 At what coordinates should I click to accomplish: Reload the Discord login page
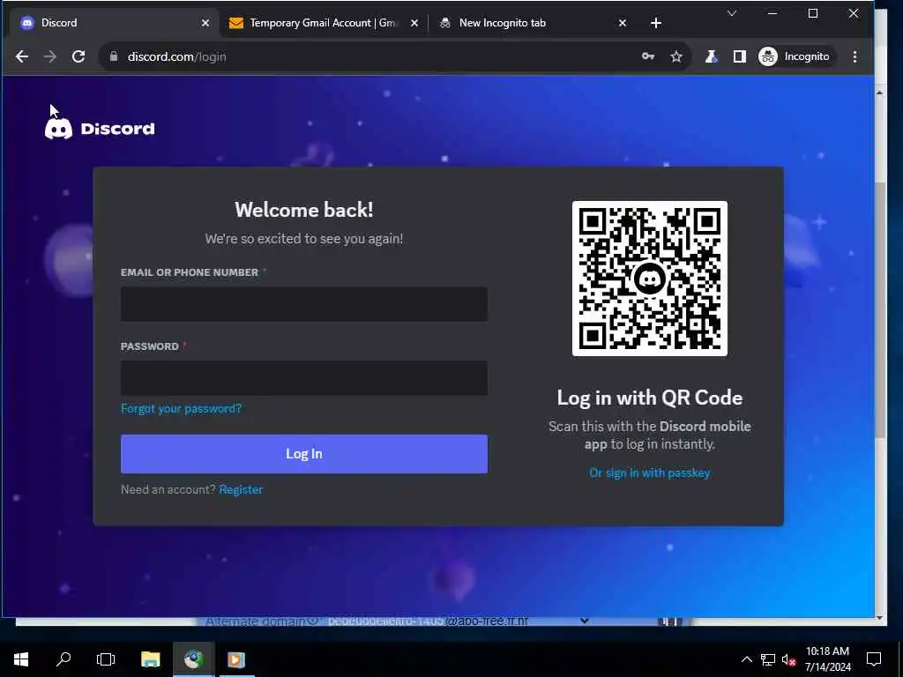tap(78, 56)
